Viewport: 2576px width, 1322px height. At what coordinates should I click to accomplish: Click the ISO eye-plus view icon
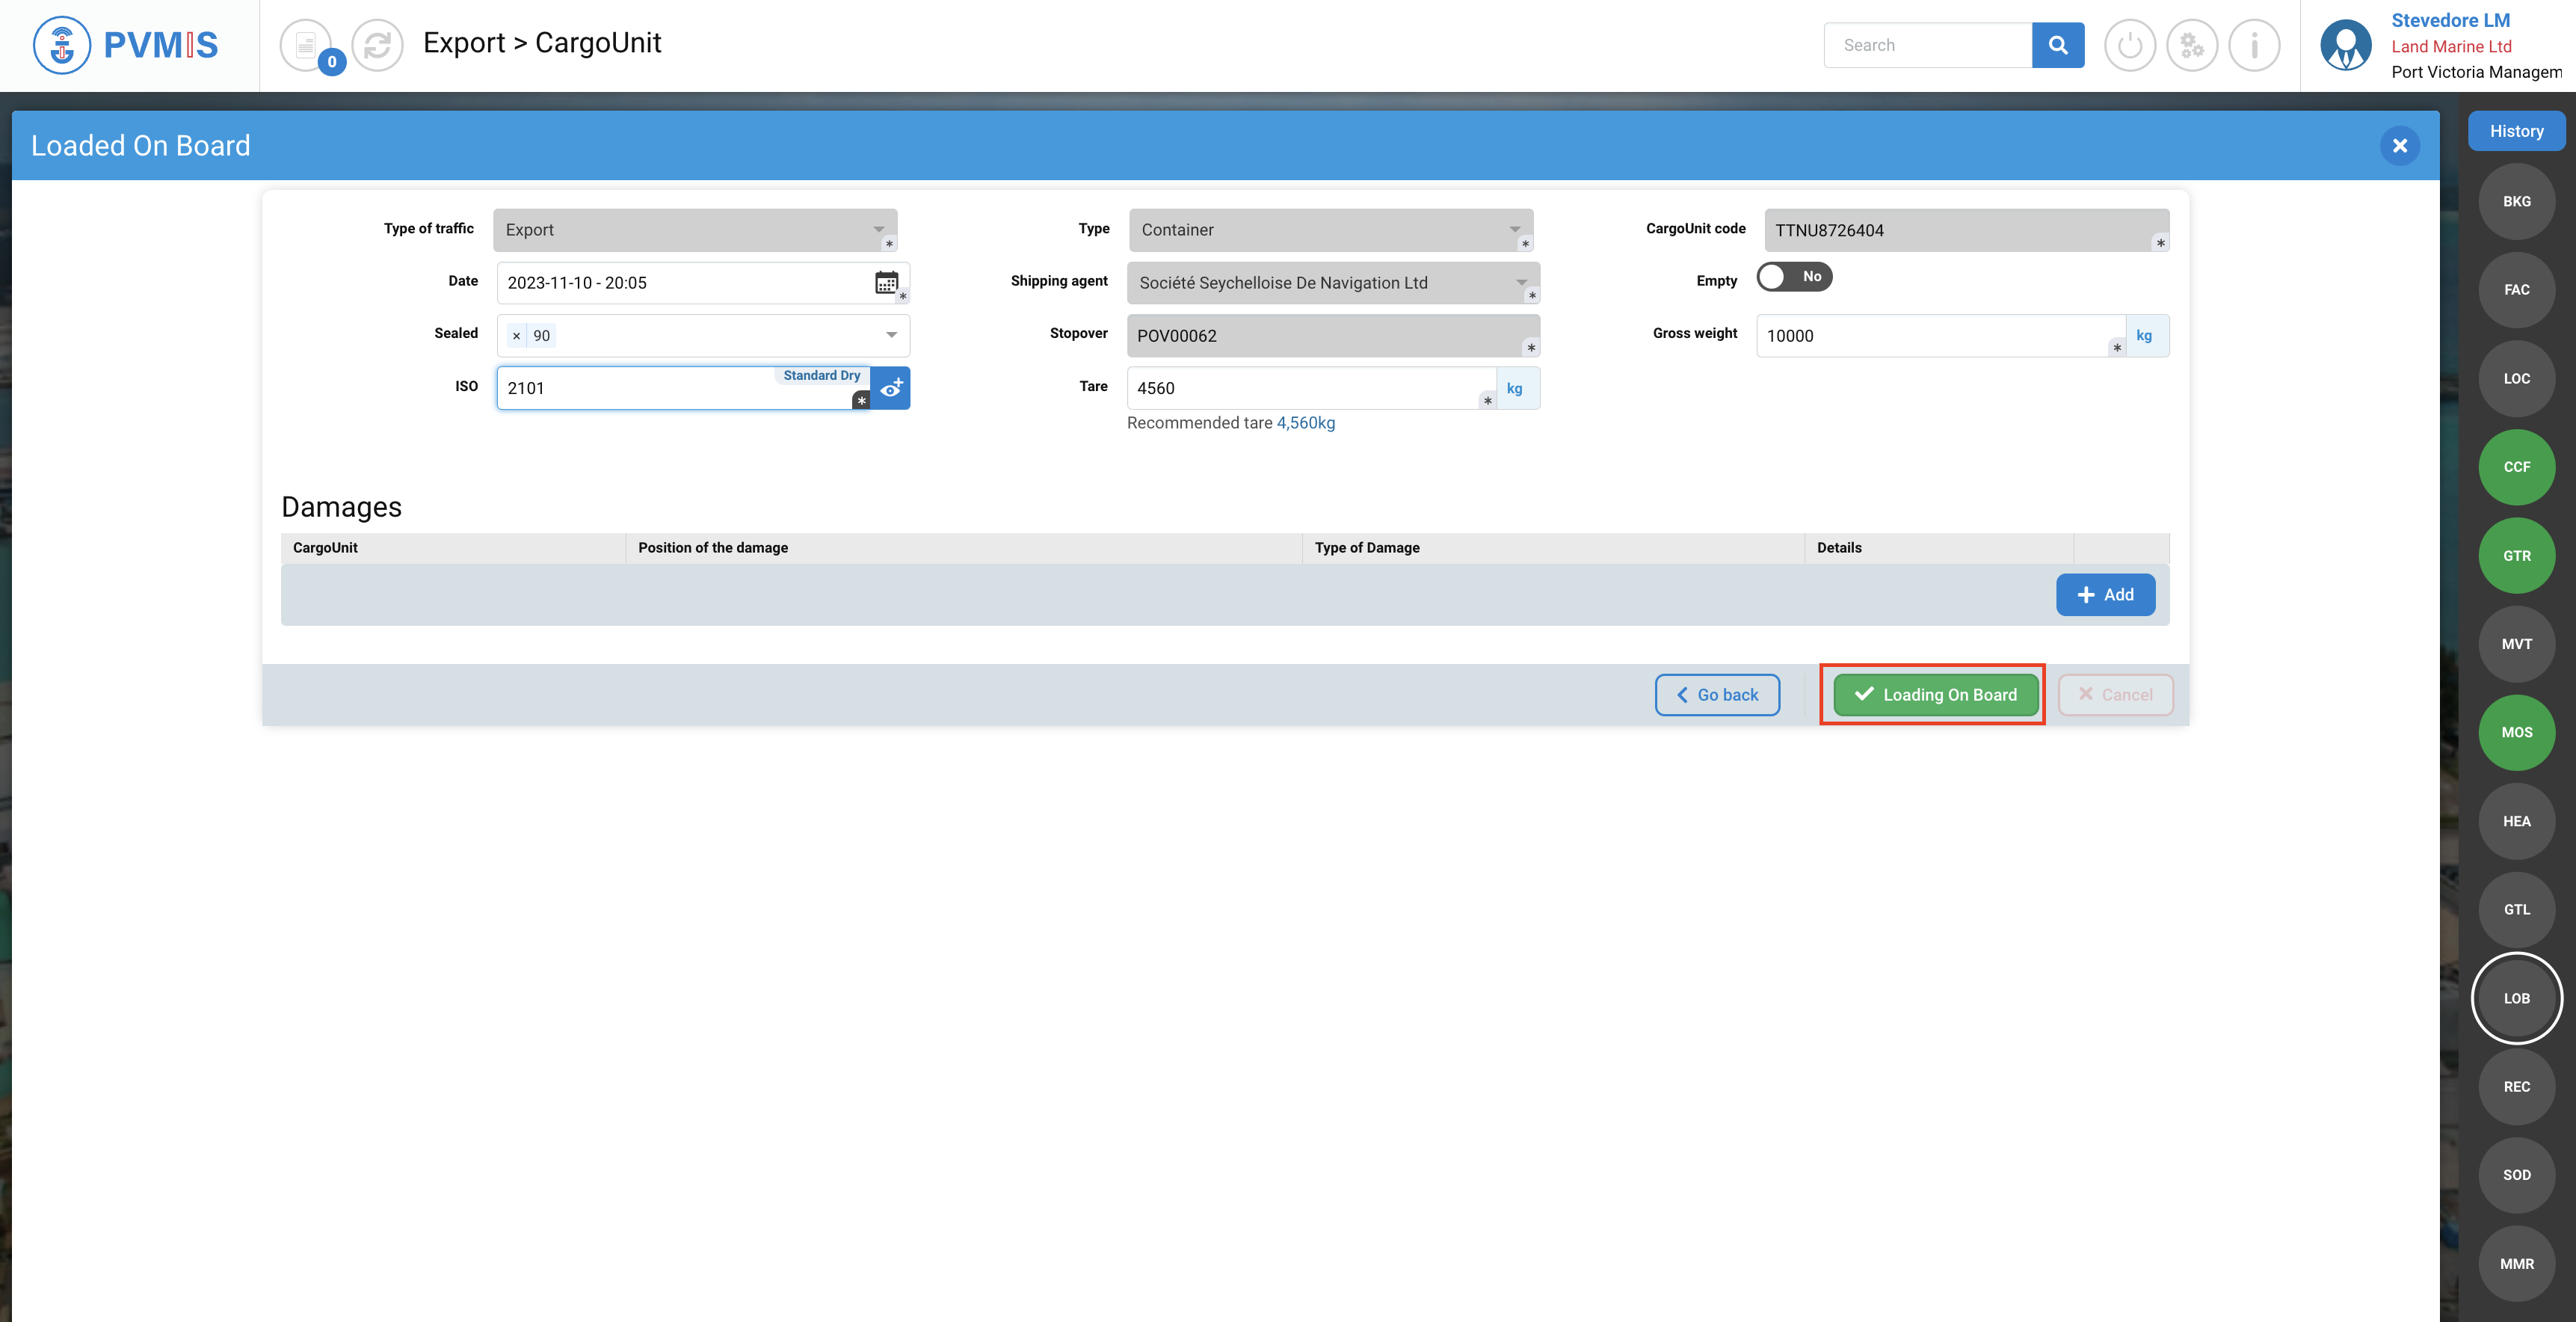point(891,388)
